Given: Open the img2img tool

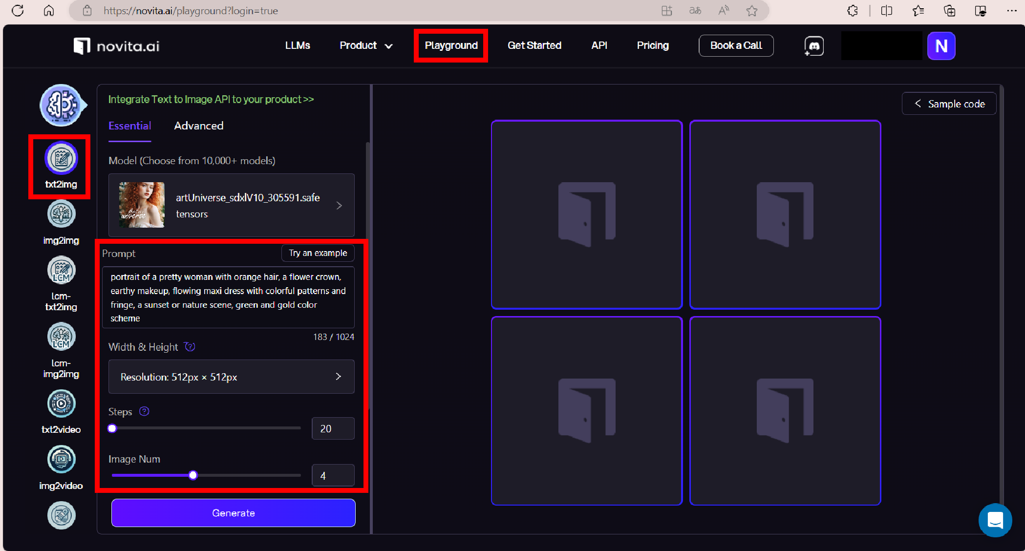Looking at the screenshot, I should tap(61, 214).
